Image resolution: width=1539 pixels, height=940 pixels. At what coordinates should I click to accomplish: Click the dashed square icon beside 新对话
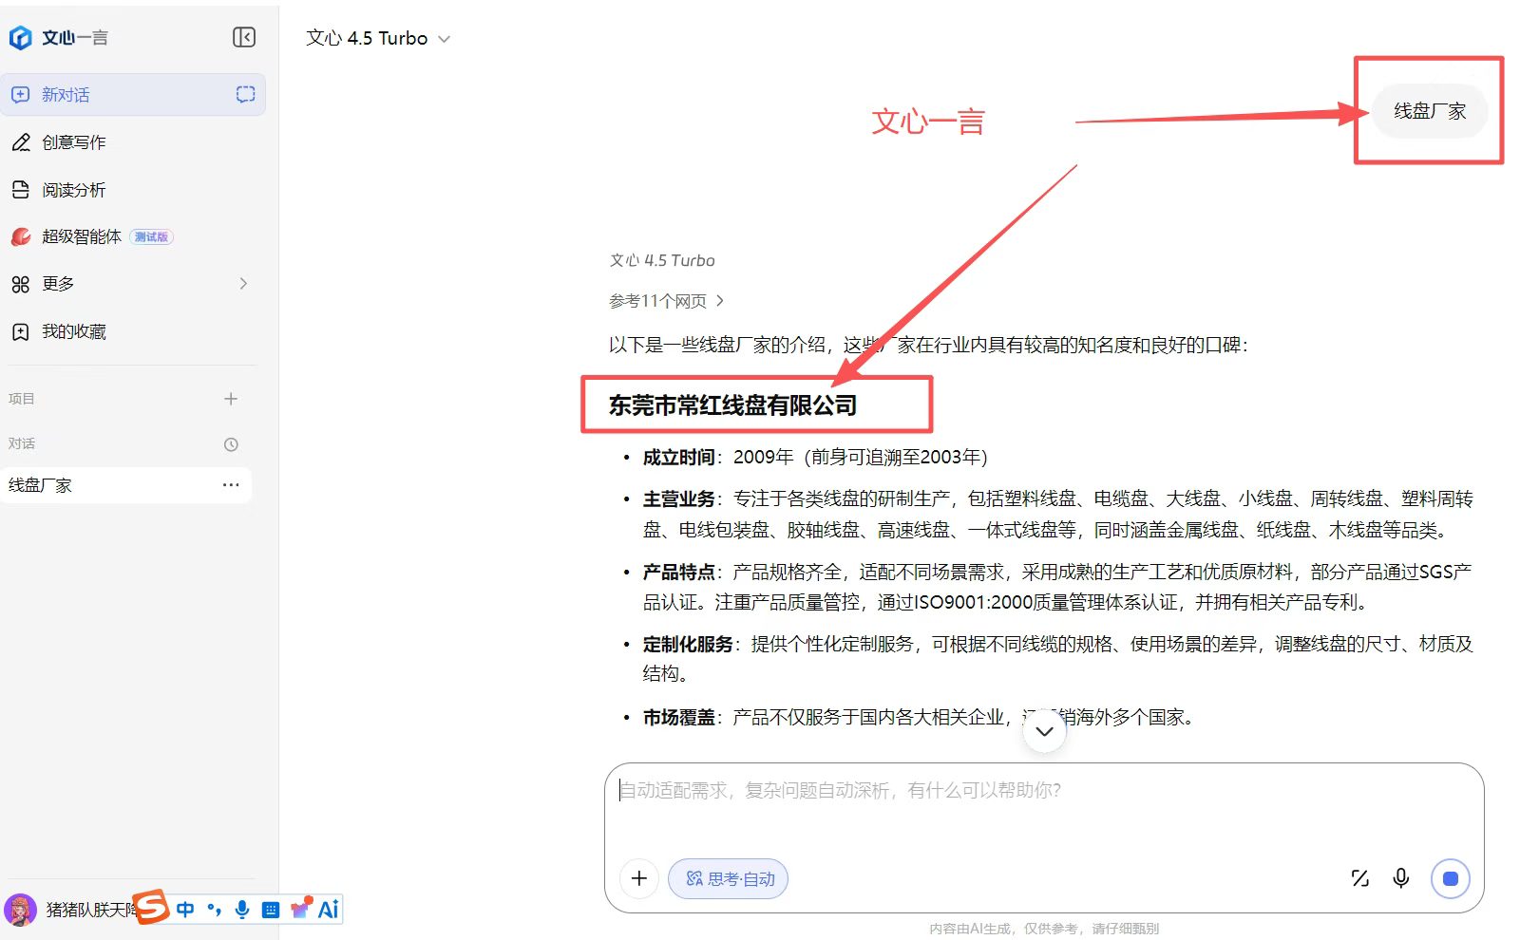tap(245, 94)
